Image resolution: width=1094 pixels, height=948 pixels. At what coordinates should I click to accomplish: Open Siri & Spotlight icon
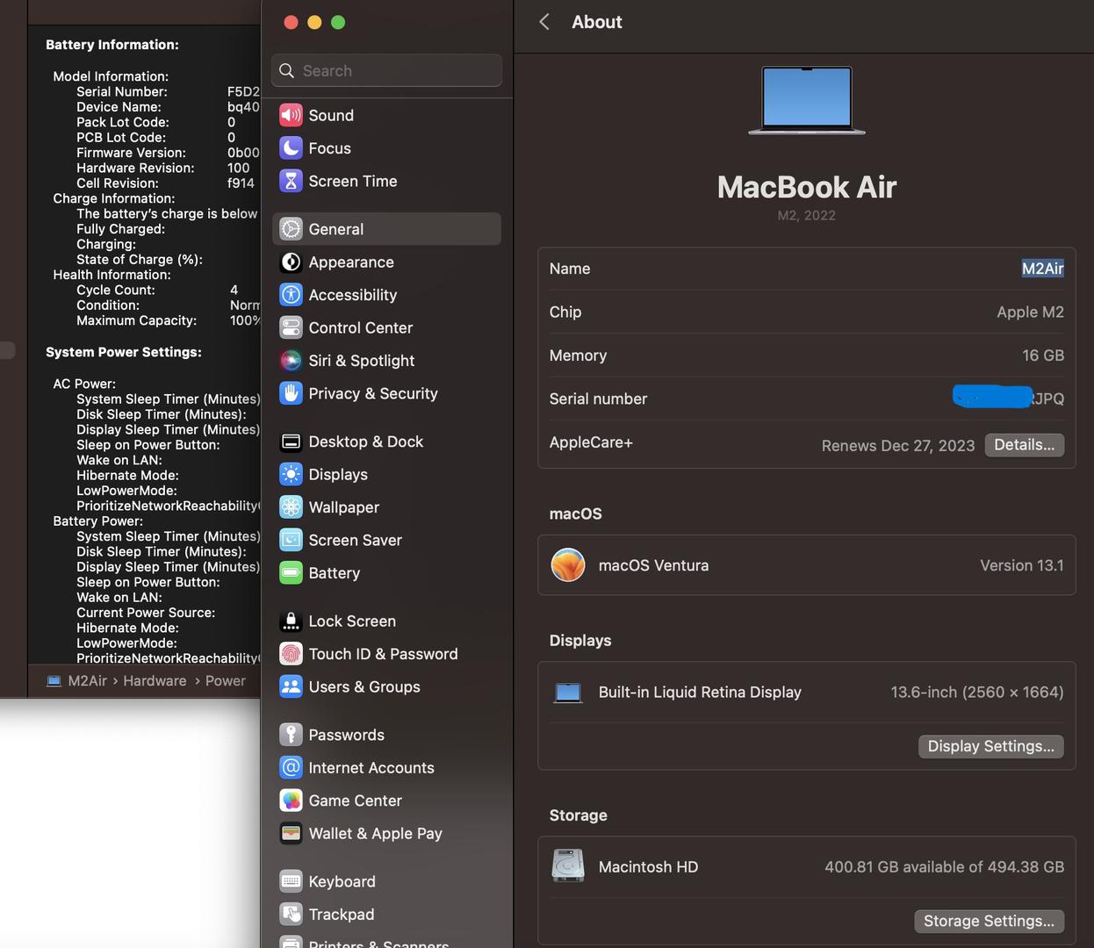(291, 361)
